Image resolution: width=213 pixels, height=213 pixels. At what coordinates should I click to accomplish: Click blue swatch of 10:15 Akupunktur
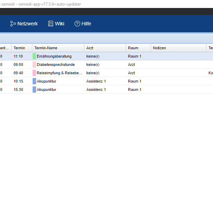tap(34, 81)
